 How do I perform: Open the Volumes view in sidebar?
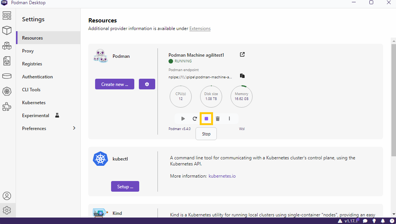(7, 76)
